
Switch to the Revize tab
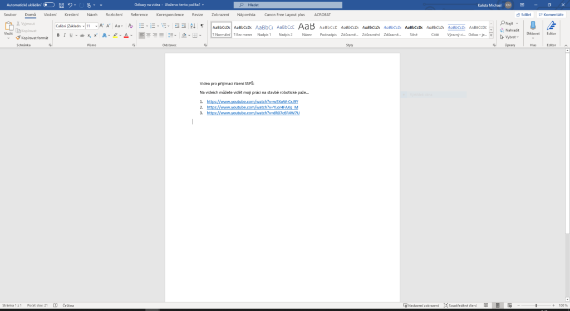pos(198,14)
